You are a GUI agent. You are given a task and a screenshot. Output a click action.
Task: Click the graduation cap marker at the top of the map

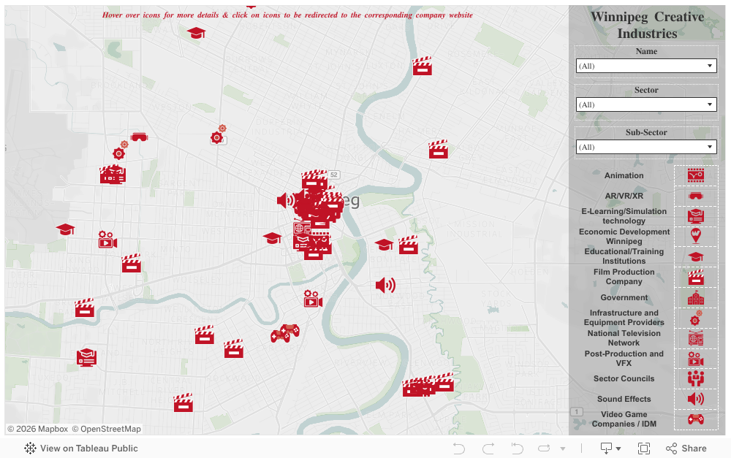[x=196, y=33]
